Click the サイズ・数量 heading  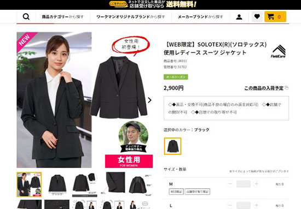coord(175,169)
